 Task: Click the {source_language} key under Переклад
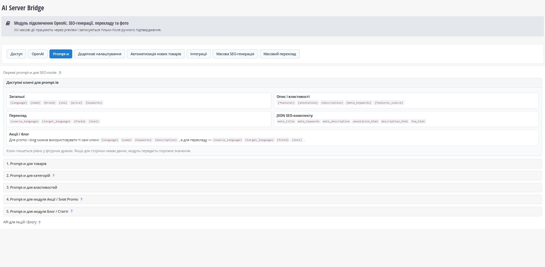click(24, 121)
